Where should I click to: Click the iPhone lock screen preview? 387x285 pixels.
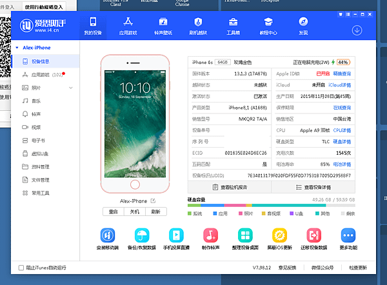pyautogui.click(x=135, y=124)
